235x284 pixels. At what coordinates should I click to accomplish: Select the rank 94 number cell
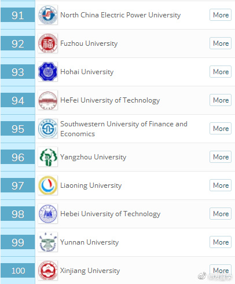[18, 100]
